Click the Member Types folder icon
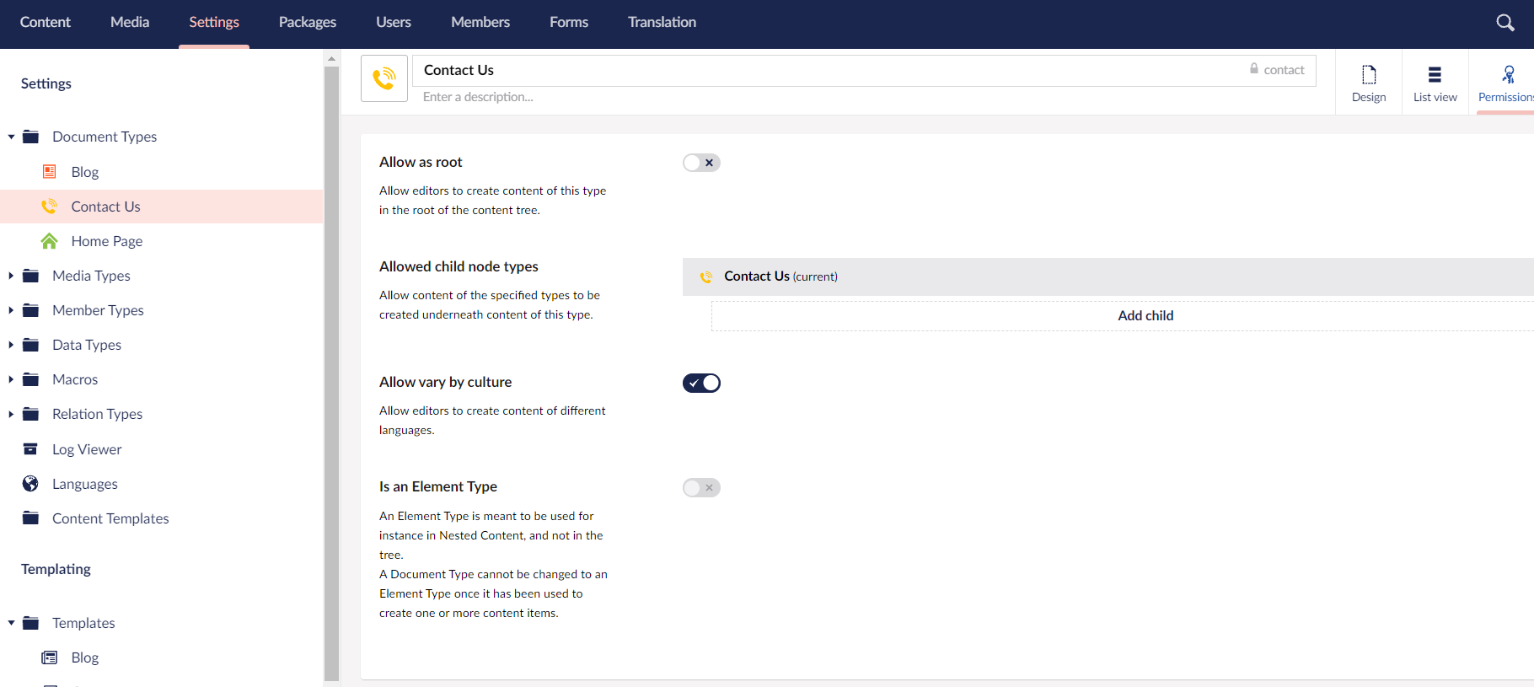The height and width of the screenshot is (687, 1534). pyautogui.click(x=31, y=310)
